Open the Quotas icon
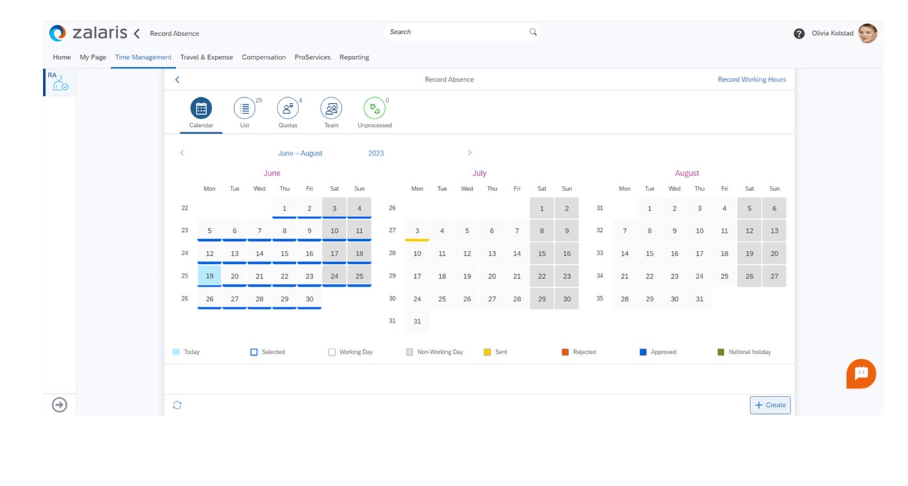 click(x=287, y=108)
